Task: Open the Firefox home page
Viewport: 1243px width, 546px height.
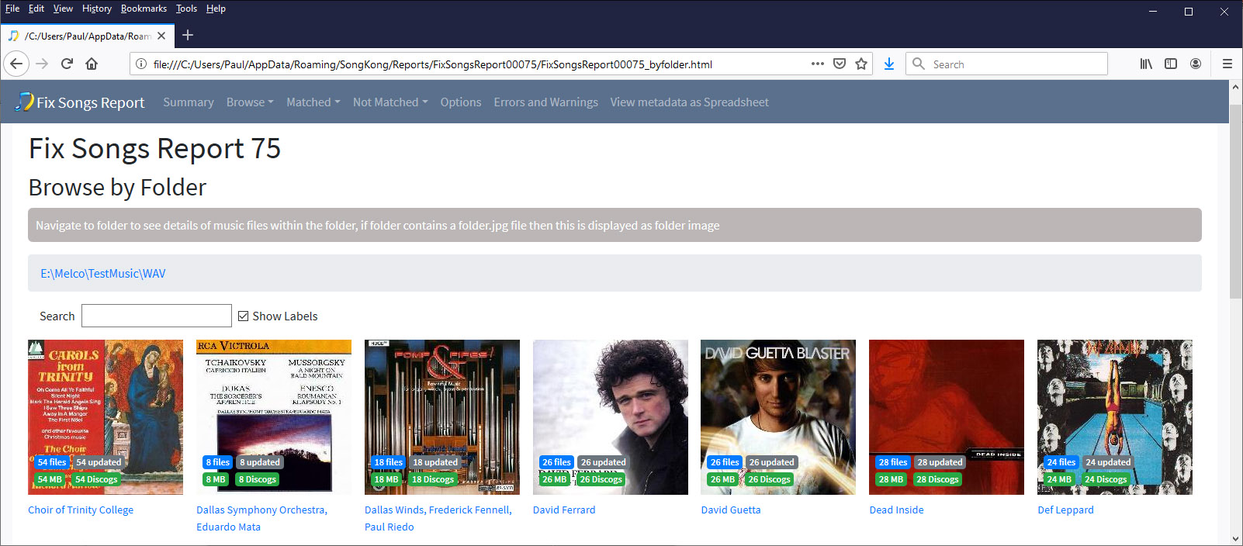Action: (92, 64)
